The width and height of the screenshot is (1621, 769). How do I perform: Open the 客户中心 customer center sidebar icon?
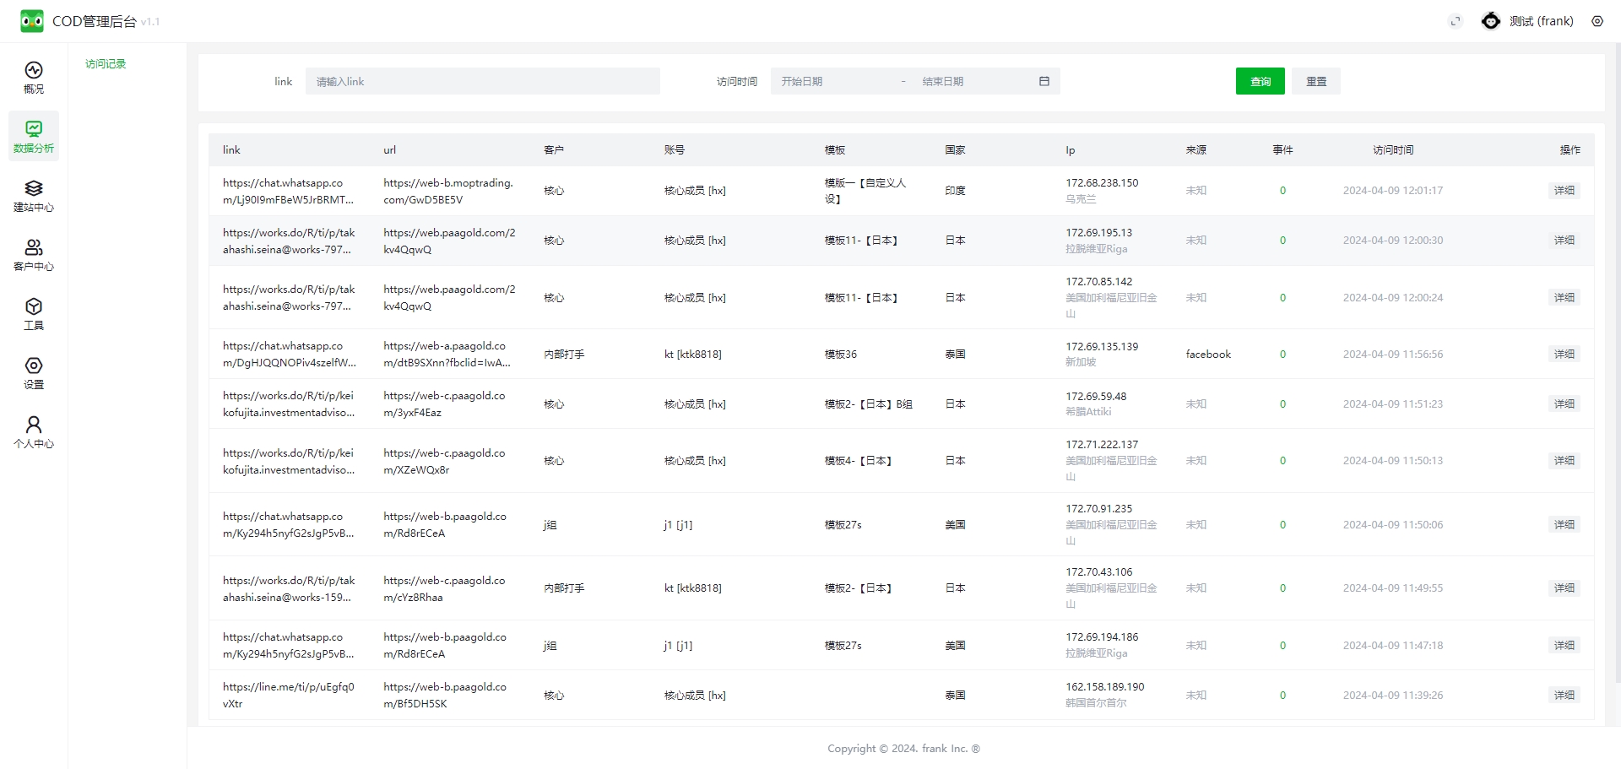coord(34,255)
